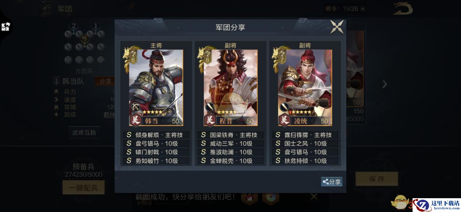Select skill 扶危持倾 · 10级
The height and width of the screenshot is (212, 461).
tap(305, 161)
